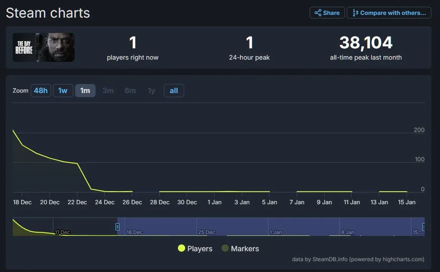Click the navigator selected range area
Viewport: 440px width, 272px height.
[271, 226]
